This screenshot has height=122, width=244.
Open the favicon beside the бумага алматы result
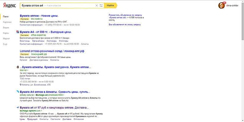pyautogui.click(x=18, y=67)
